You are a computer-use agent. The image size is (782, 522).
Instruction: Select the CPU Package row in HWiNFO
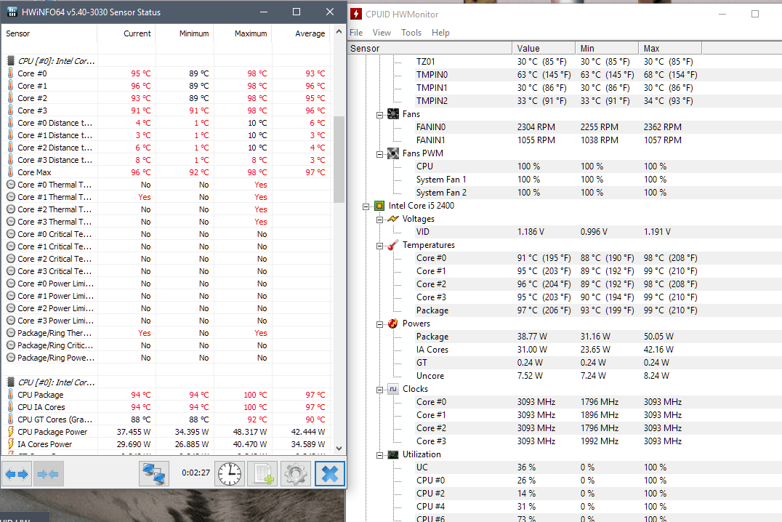(x=167, y=395)
